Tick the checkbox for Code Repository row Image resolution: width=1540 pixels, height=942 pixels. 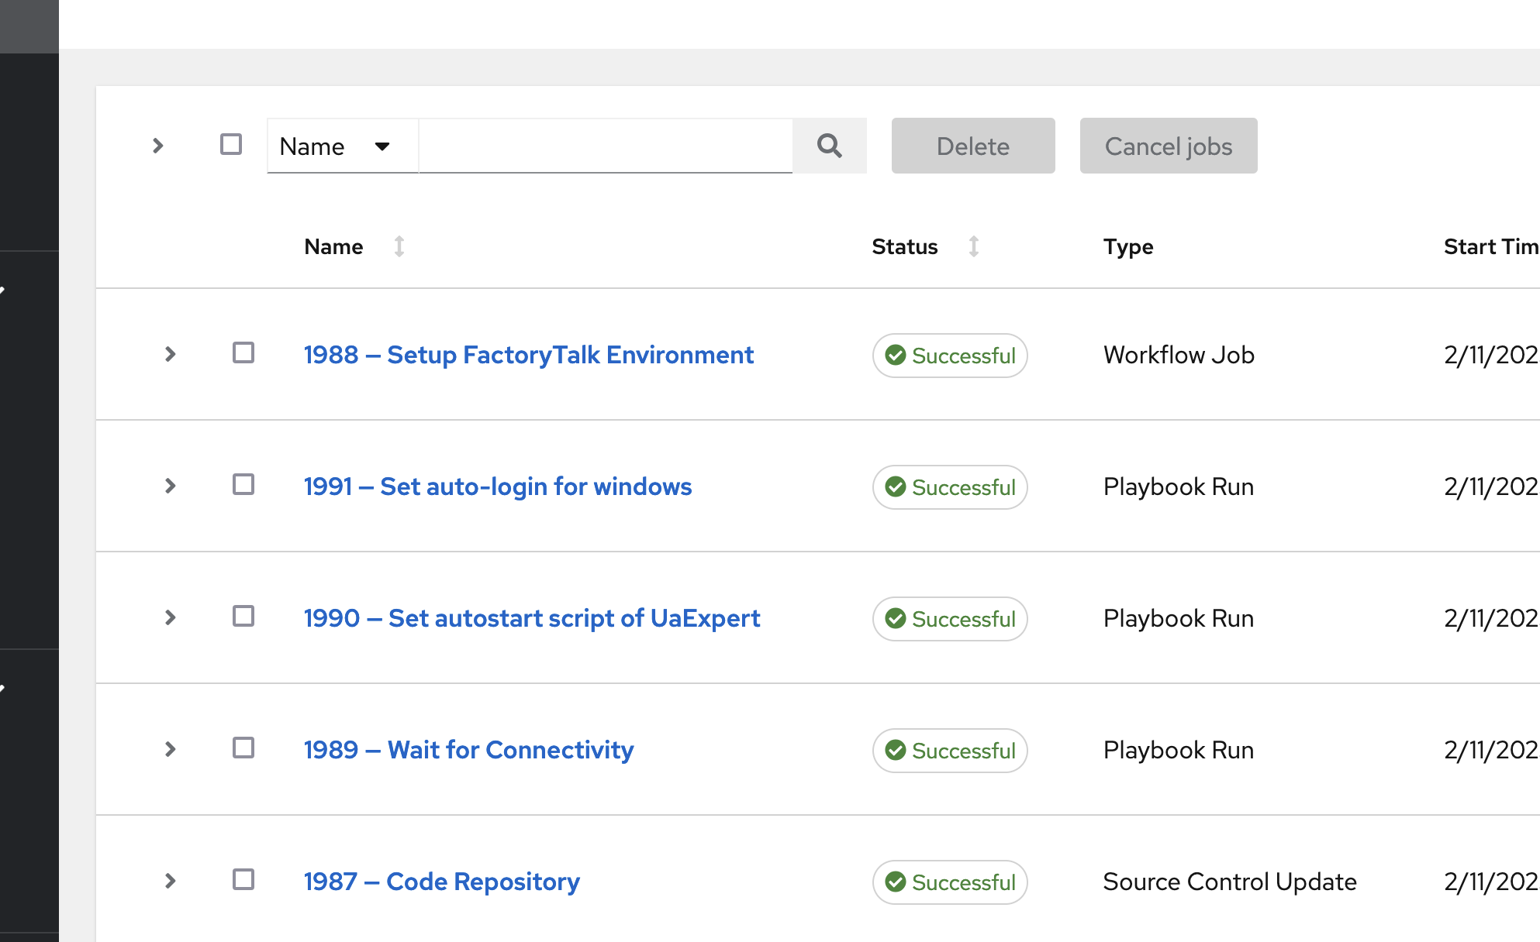243,880
